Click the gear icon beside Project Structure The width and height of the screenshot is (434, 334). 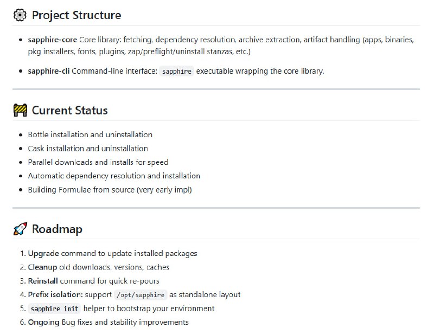tap(20, 15)
